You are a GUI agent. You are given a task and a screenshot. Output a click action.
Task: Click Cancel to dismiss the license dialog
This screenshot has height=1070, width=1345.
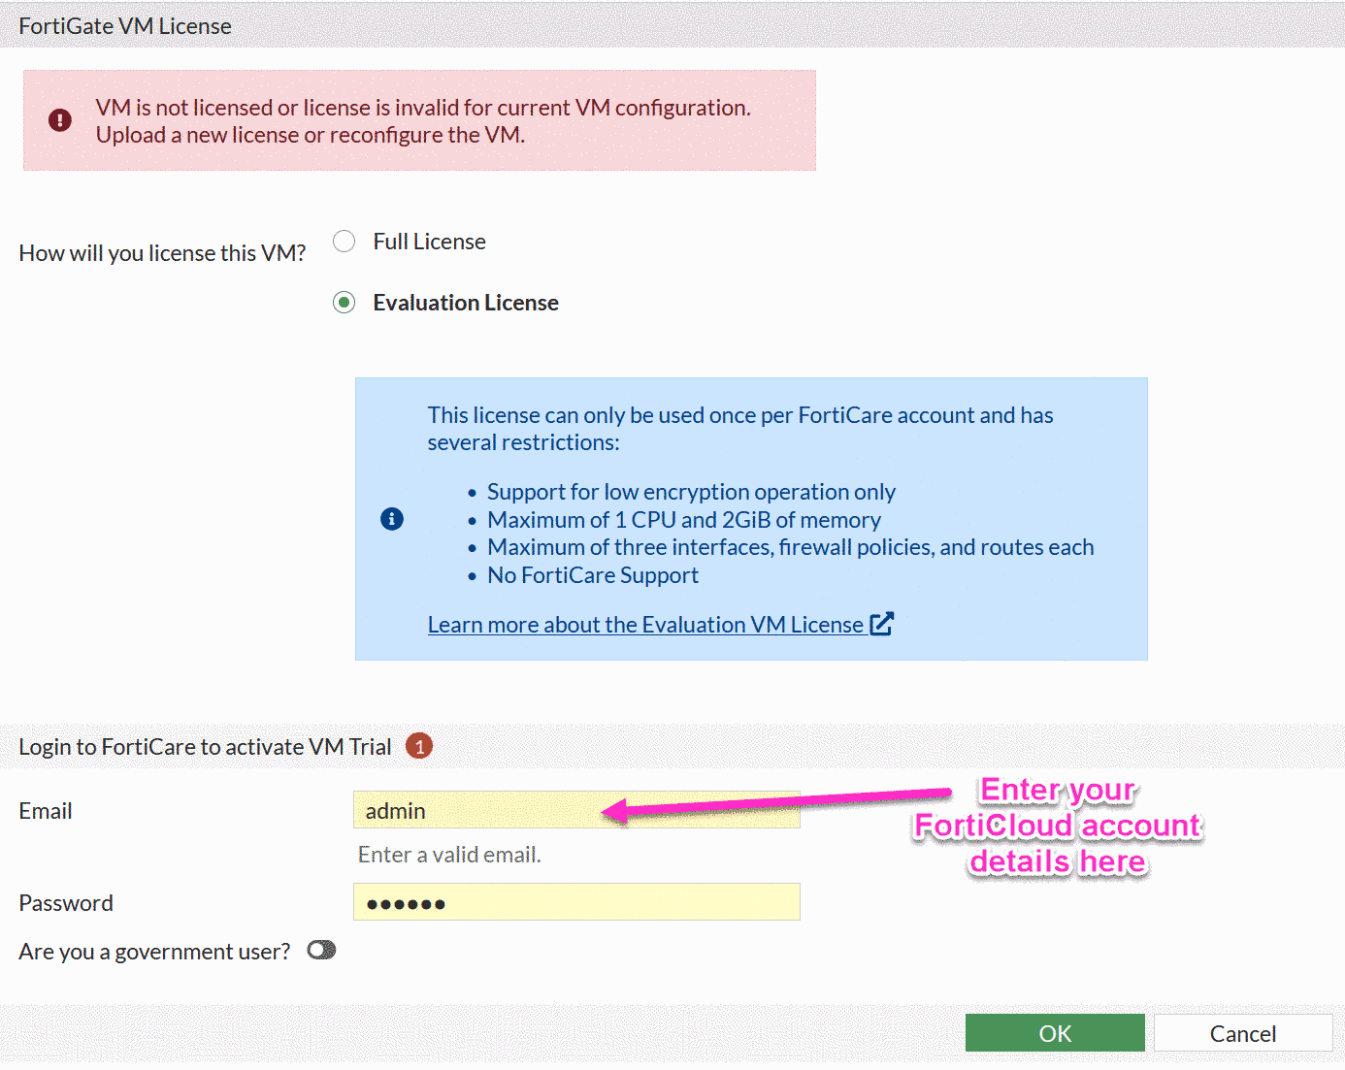coord(1243,1032)
